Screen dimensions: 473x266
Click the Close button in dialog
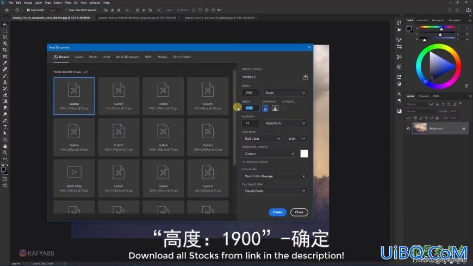pos(299,212)
